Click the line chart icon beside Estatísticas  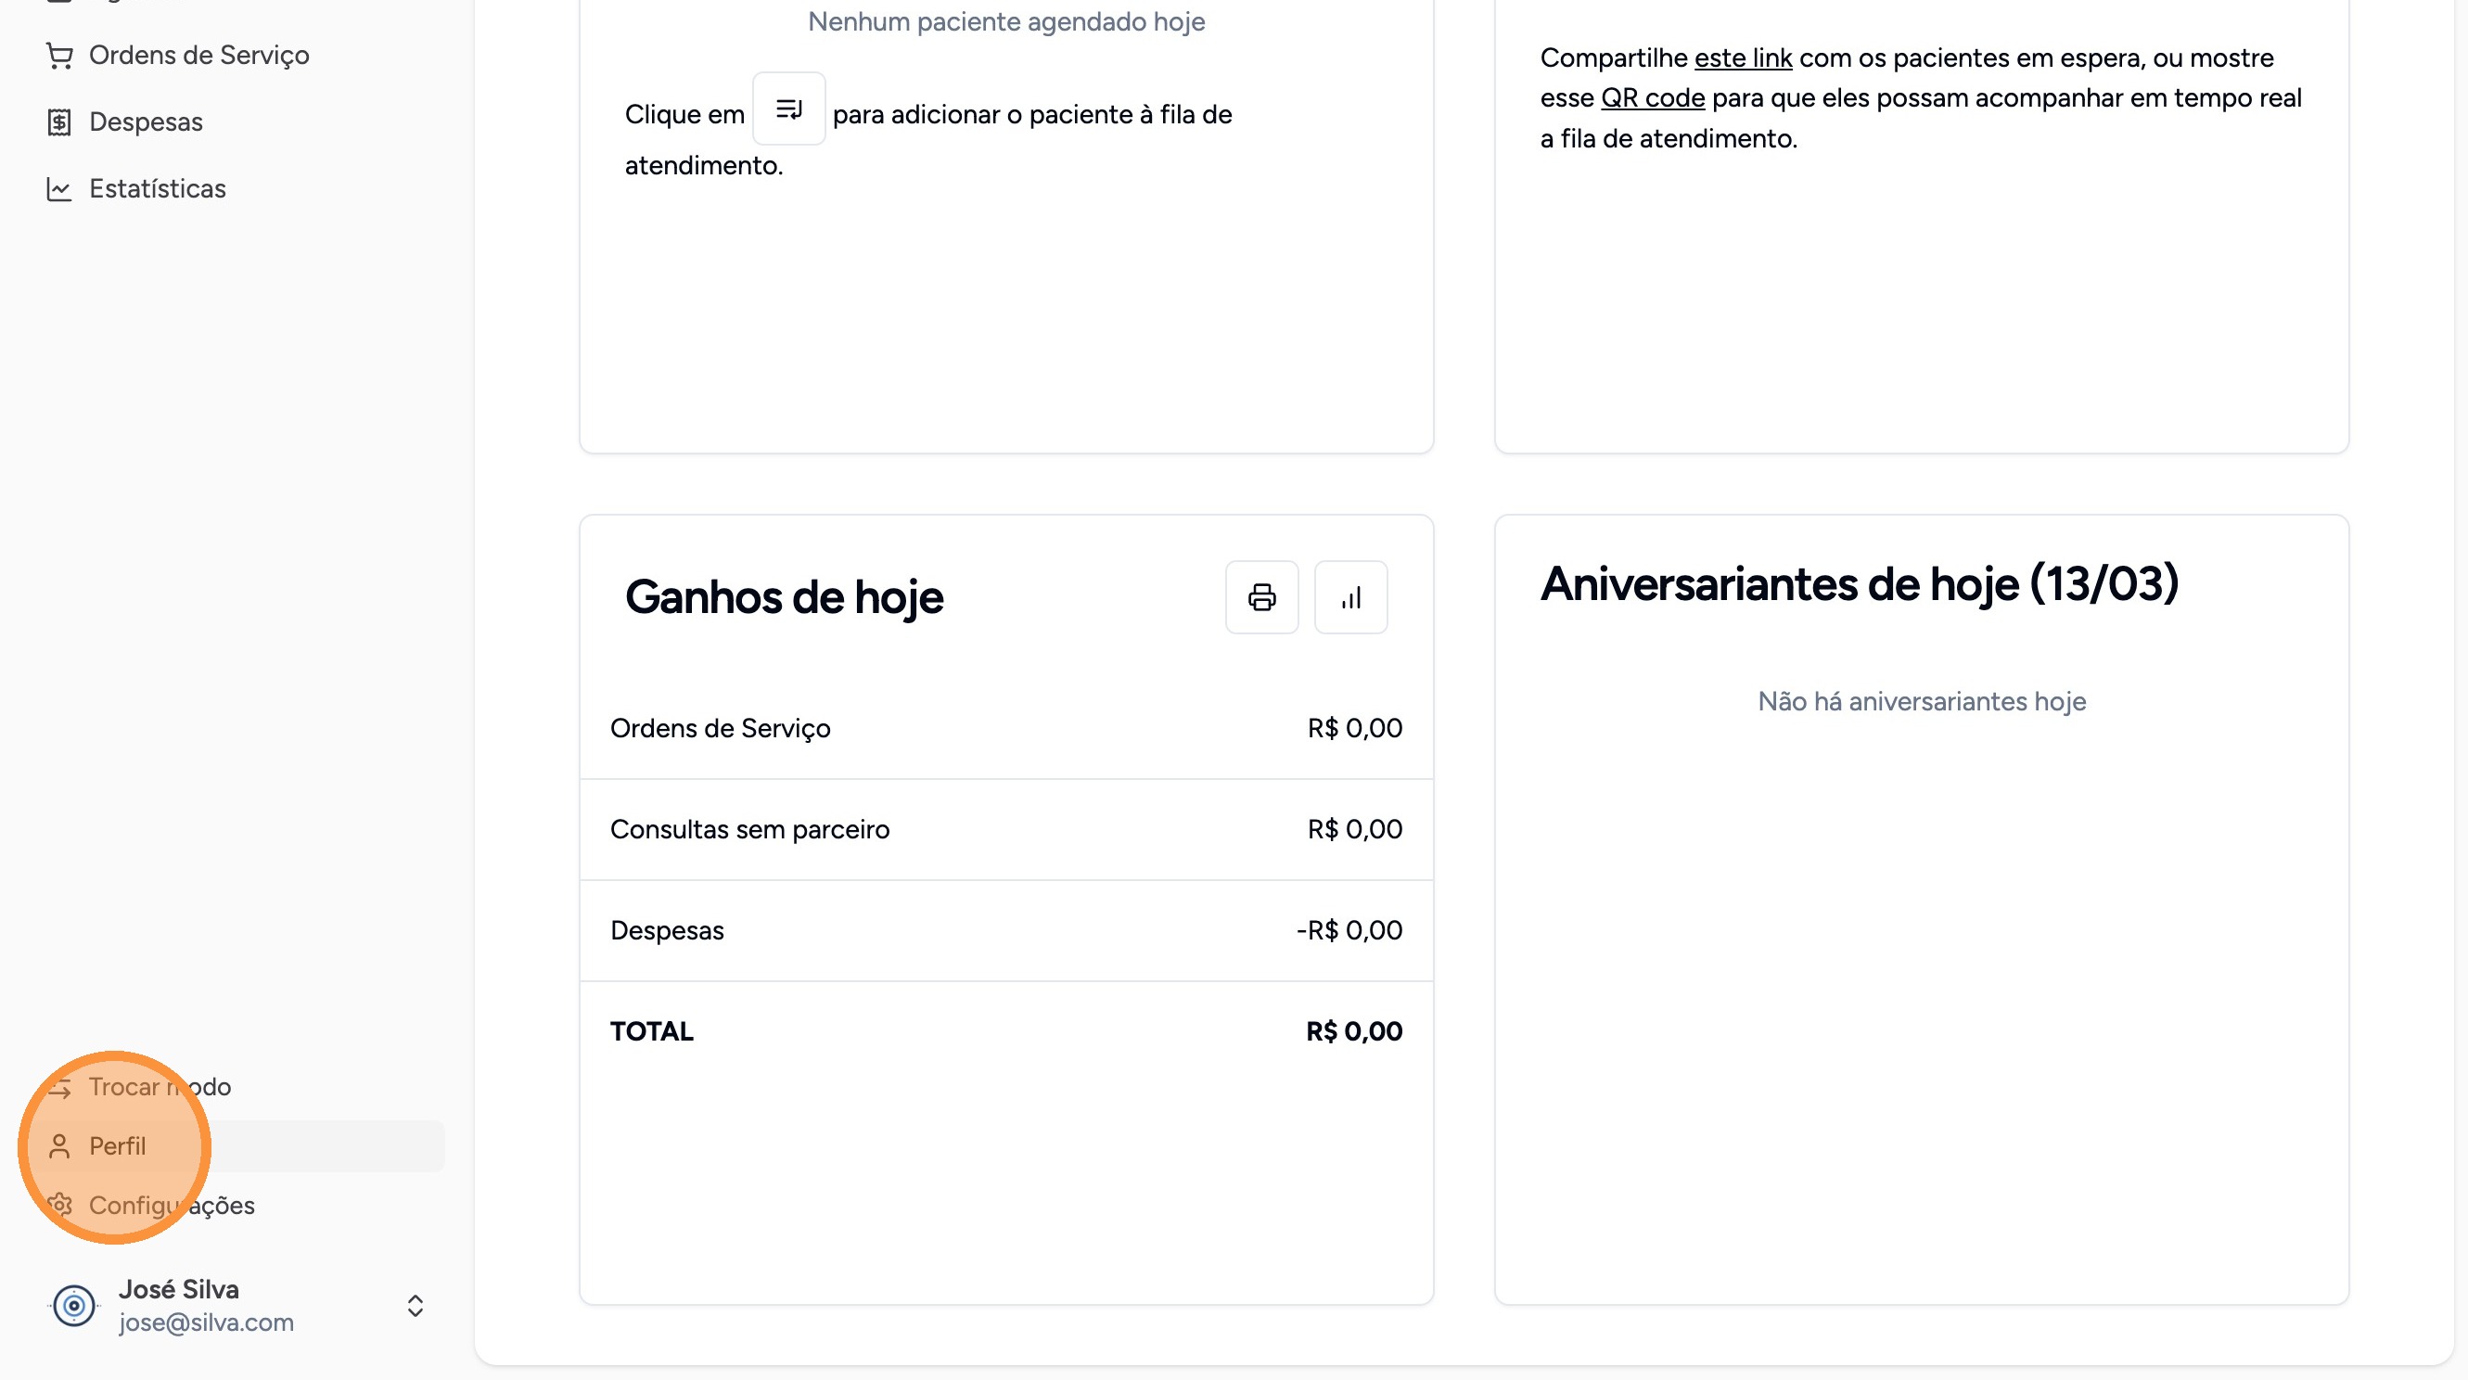(x=59, y=189)
